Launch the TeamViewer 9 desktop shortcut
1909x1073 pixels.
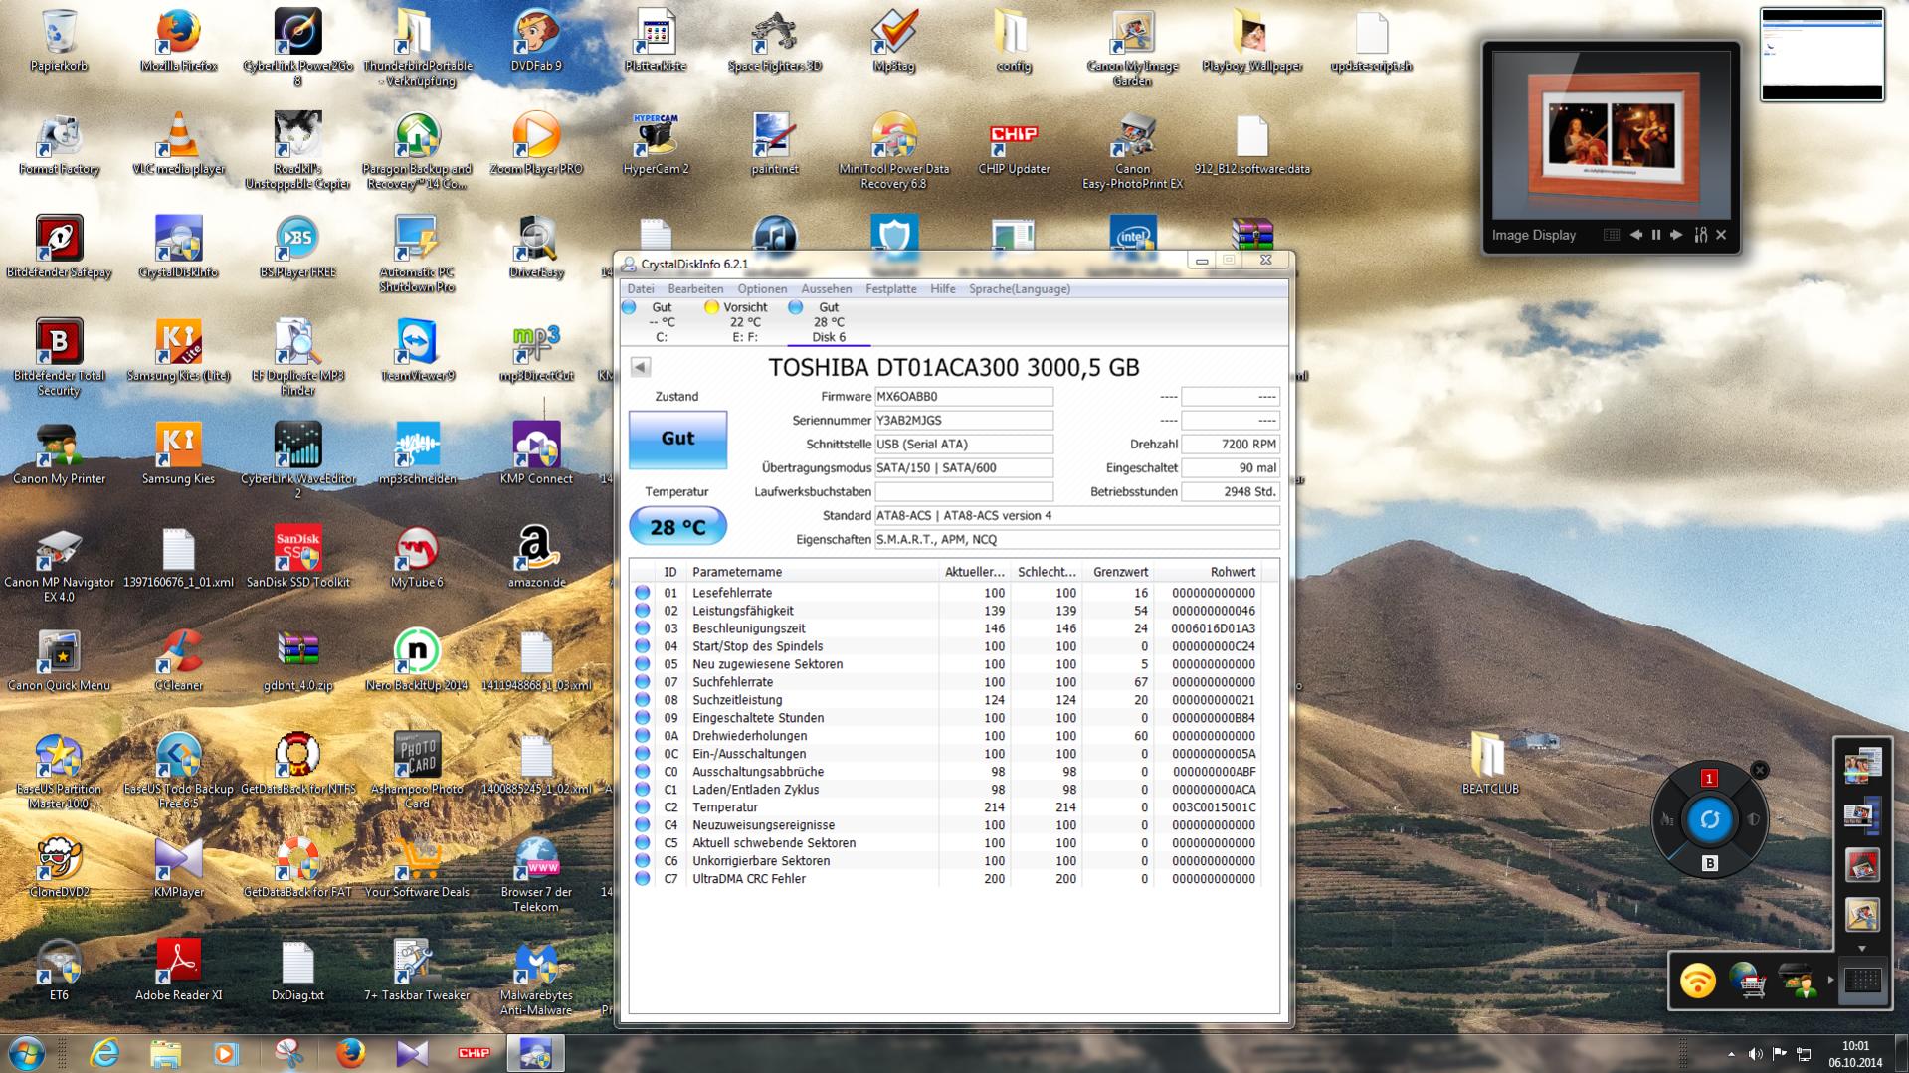point(418,351)
